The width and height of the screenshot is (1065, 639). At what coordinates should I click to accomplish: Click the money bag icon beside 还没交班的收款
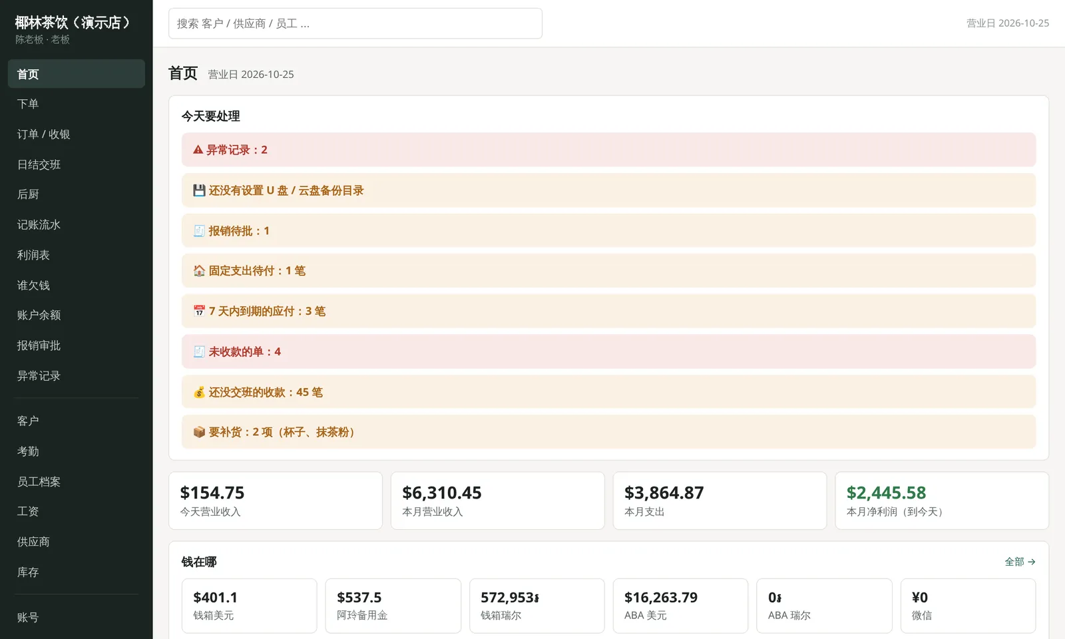[199, 392]
